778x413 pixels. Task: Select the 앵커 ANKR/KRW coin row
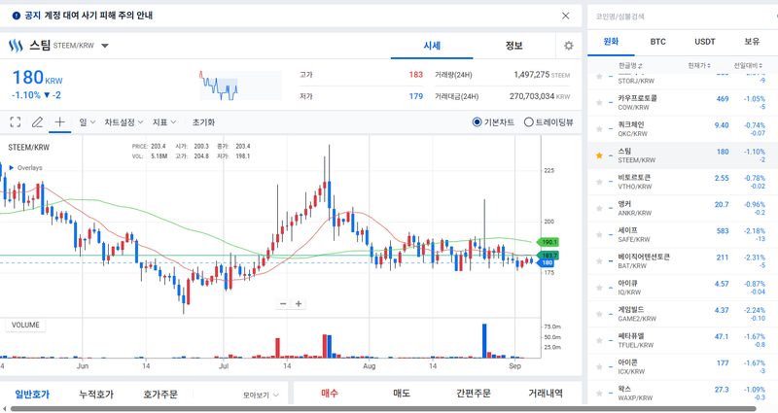683,208
